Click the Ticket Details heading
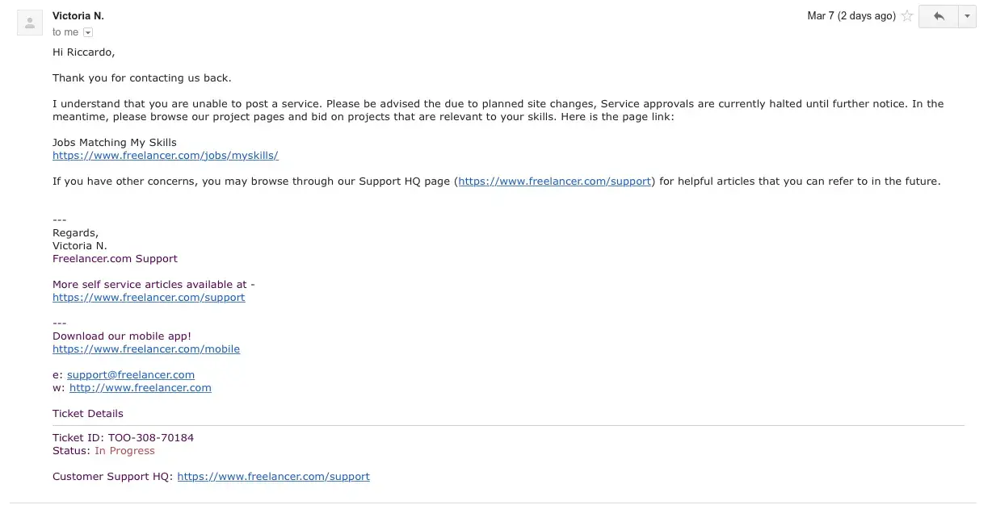 (88, 414)
